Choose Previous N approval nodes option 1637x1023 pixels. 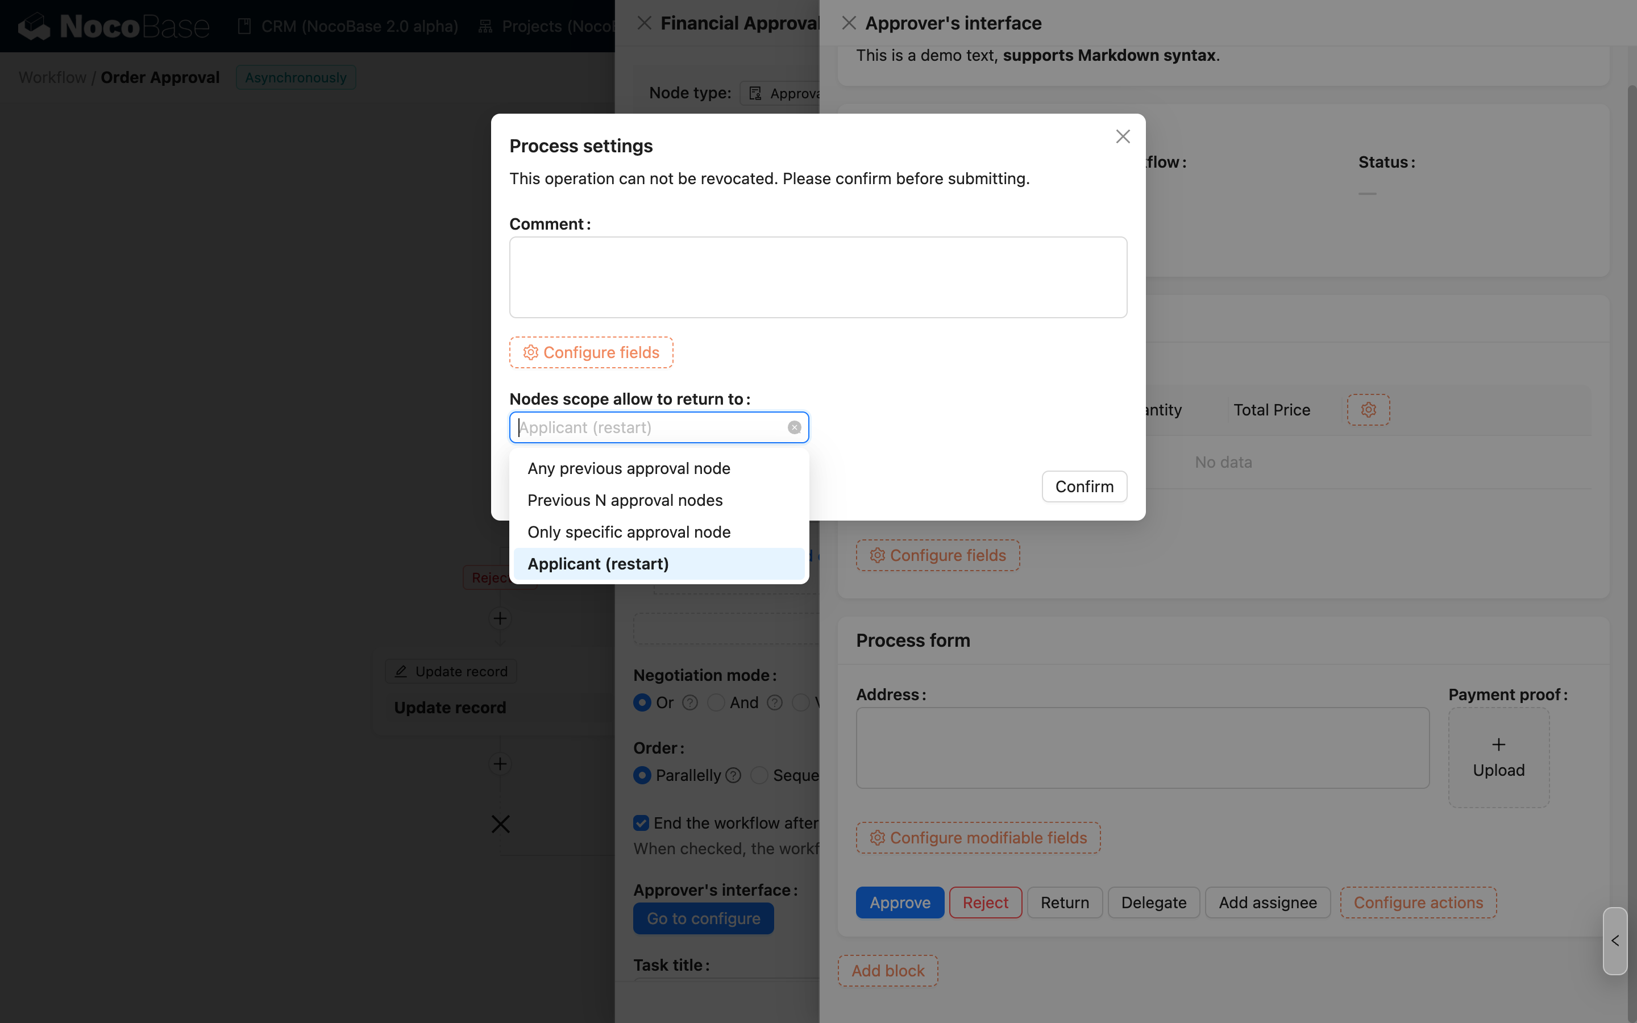tap(624, 500)
